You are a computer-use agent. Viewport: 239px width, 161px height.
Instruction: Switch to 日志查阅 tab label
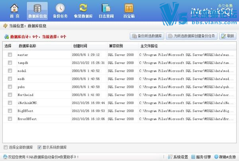pos(106,16)
